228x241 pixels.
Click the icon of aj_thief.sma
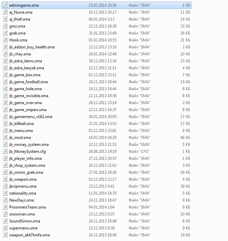coord(5,19)
